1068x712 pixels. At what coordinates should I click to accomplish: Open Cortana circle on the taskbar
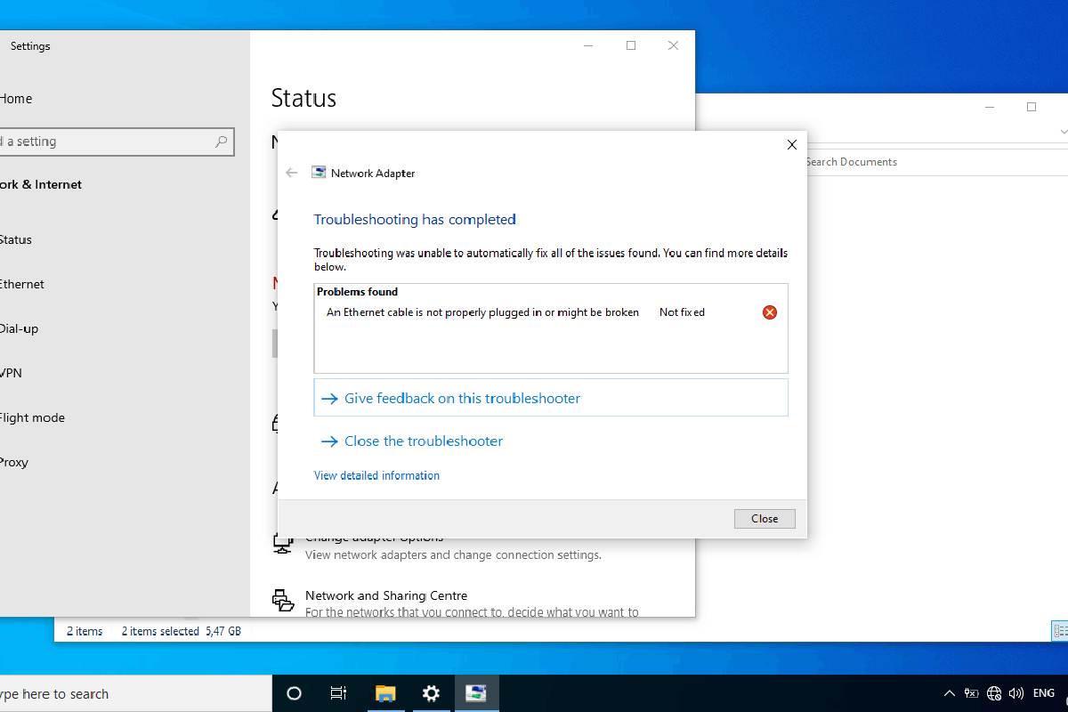click(x=294, y=693)
